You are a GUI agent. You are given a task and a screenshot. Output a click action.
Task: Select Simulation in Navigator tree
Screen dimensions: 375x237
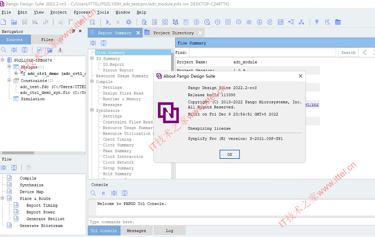point(32,99)
